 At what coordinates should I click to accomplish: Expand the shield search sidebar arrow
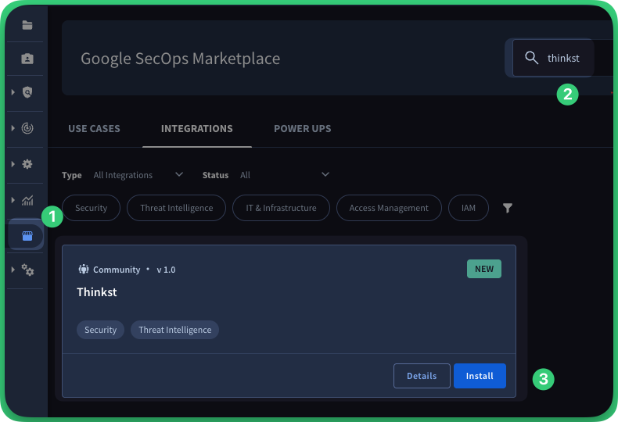(13, 92)
